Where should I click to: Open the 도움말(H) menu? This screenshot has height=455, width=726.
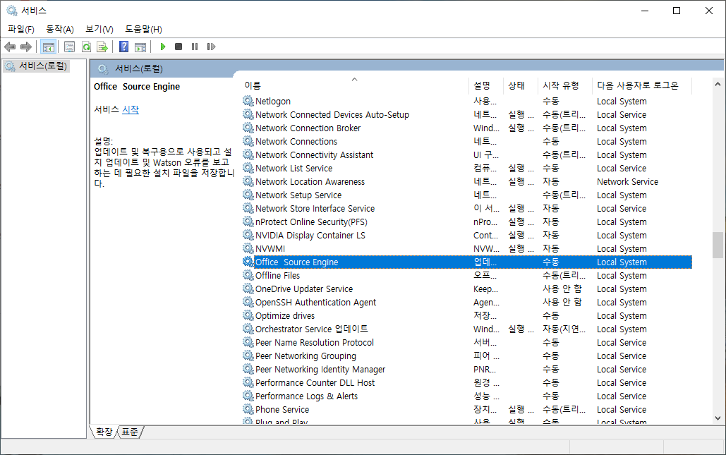pyautogui.click(x=143, y=29)
